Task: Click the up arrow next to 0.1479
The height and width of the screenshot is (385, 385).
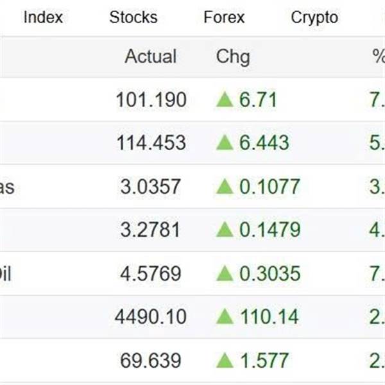Action: click(x=225, y=230)
